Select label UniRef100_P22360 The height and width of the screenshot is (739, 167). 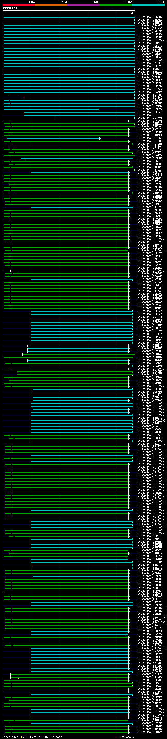coord(150,190)
